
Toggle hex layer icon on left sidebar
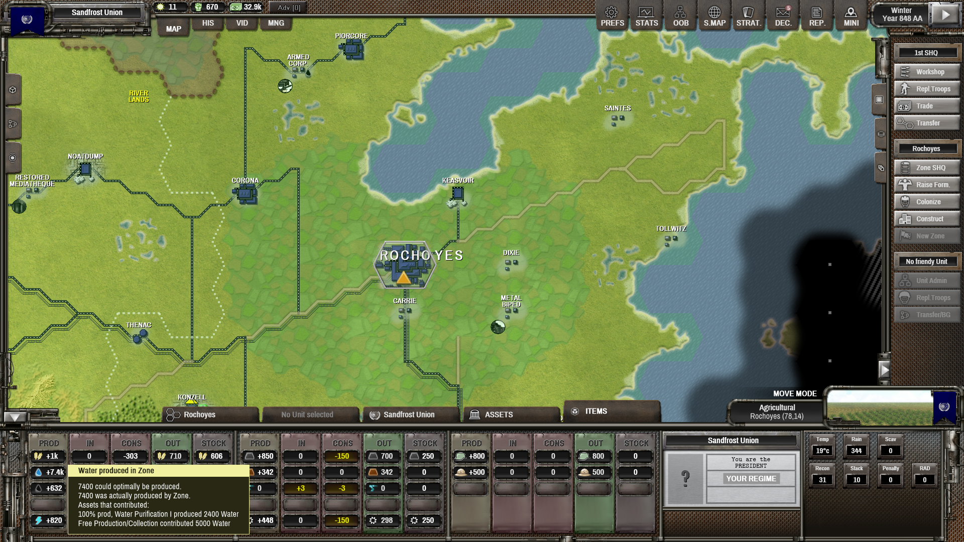pyautogui.click(x=13, y=90)
